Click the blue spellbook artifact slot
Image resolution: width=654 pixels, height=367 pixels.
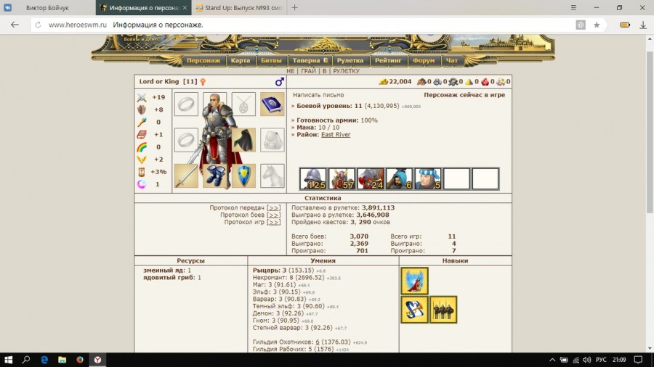click(x=272, y=104)
